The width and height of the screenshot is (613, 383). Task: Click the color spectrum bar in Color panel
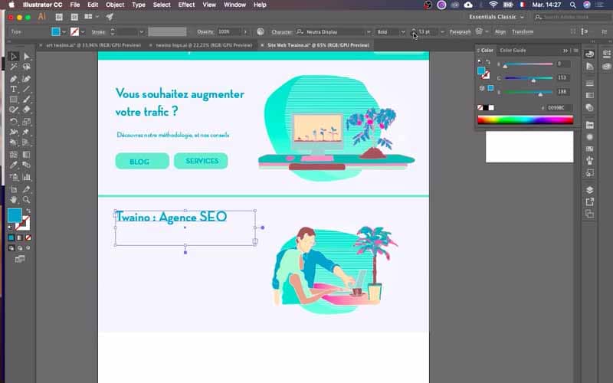[525, 120]
